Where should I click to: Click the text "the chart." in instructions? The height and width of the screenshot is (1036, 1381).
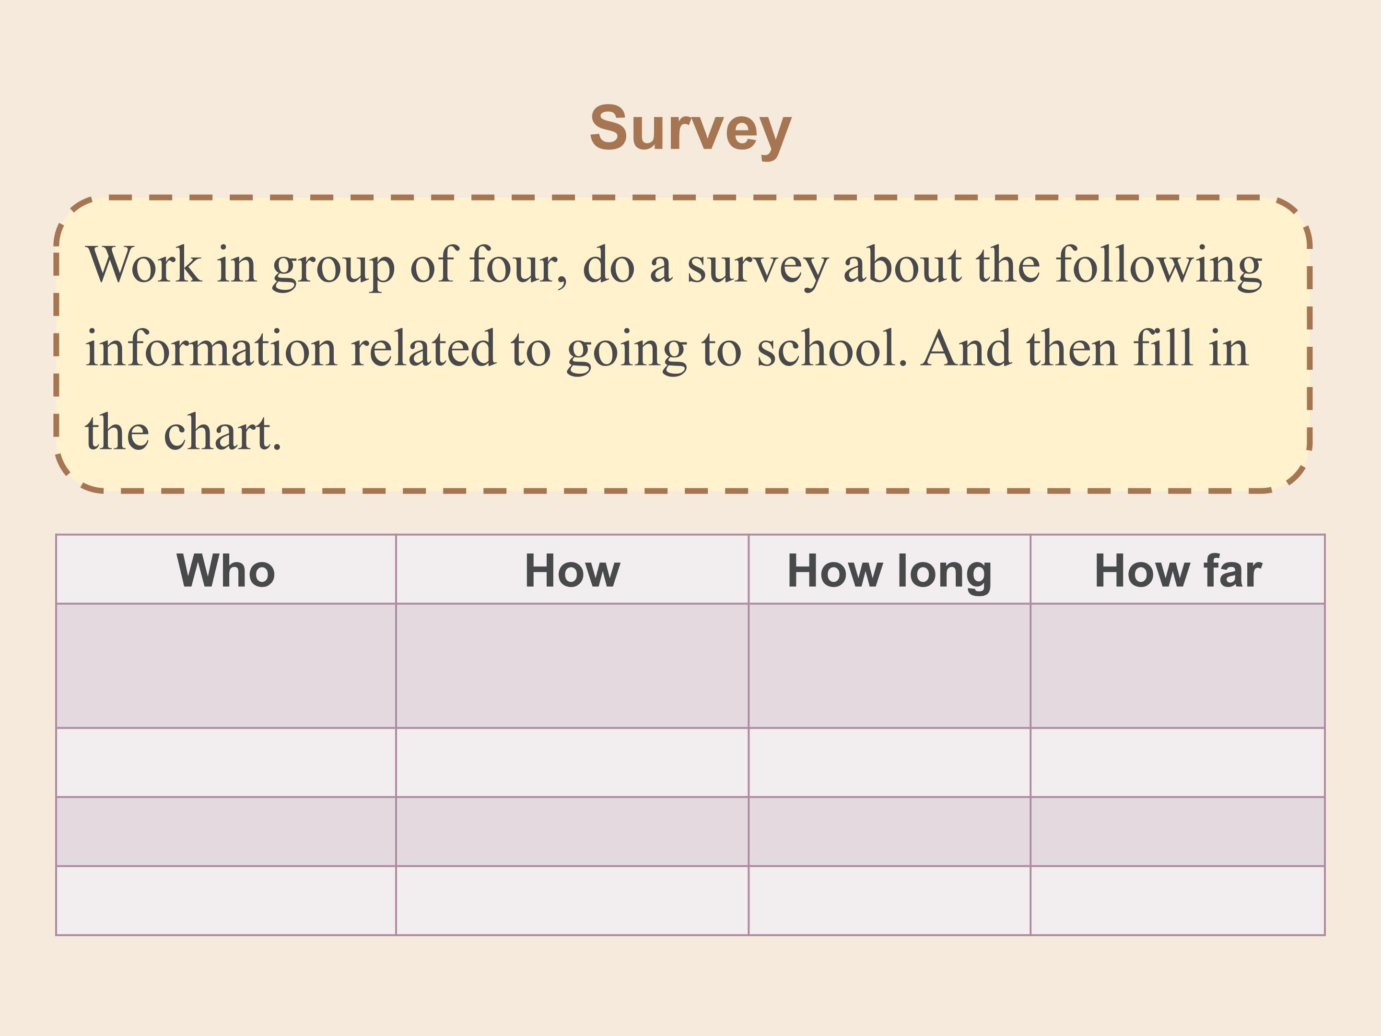[184, 432]
